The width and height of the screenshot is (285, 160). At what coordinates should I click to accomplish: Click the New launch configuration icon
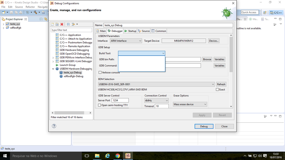tap(52, 24)
